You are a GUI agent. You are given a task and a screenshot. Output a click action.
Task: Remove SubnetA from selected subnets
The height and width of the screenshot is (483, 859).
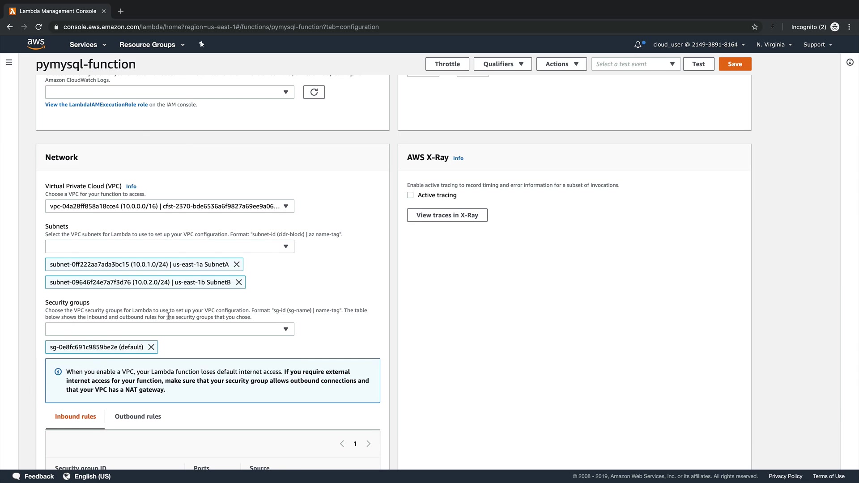237,264
